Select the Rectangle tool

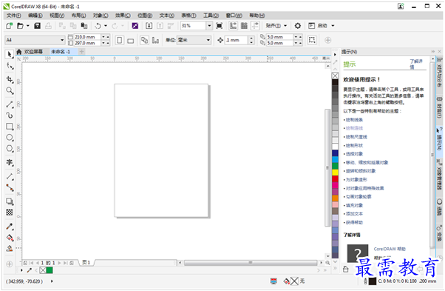click(10, 126)
